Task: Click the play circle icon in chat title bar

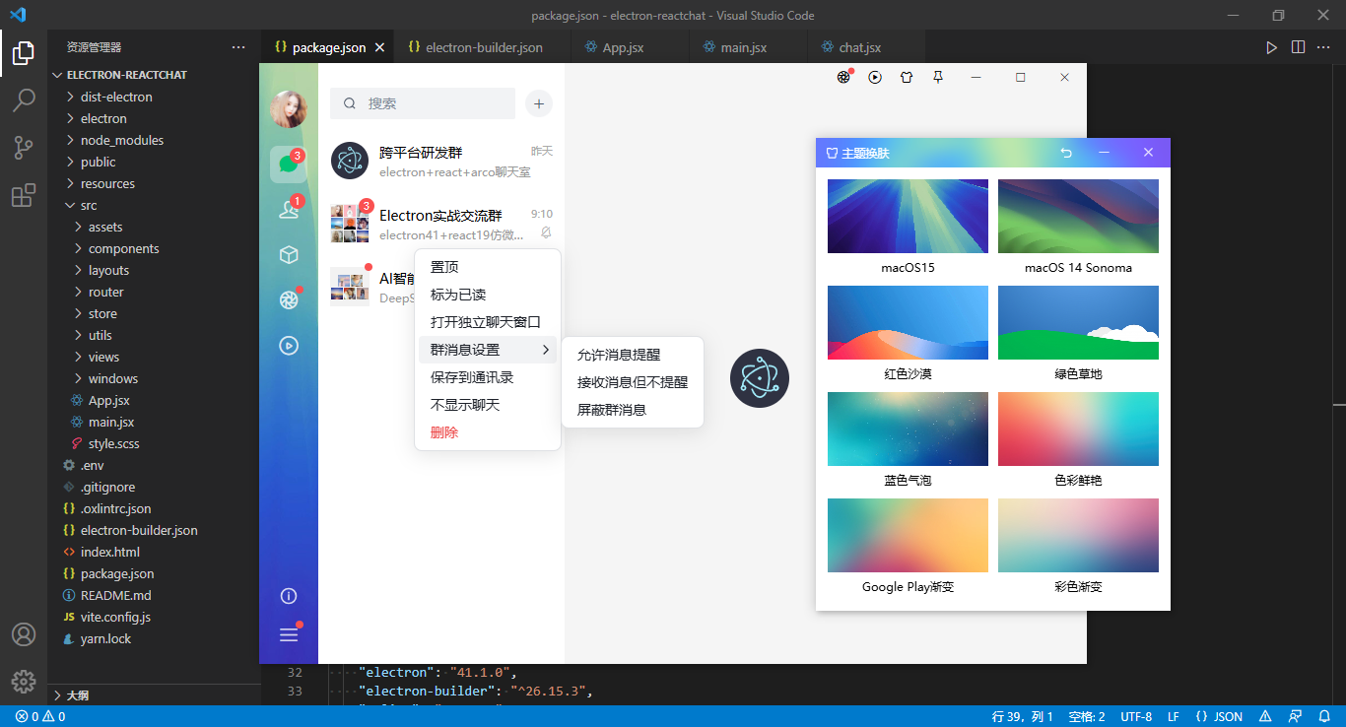Action: [x=875, y=77]
